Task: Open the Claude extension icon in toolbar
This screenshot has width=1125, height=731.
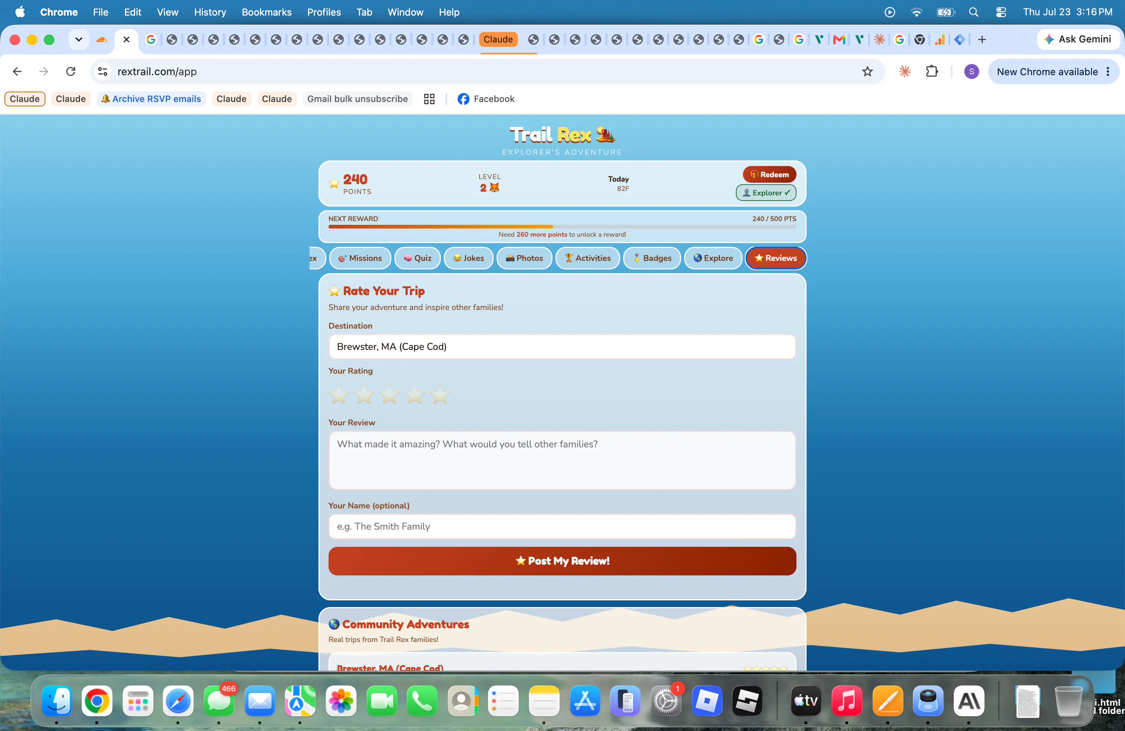Action: [x=904, y=71]
